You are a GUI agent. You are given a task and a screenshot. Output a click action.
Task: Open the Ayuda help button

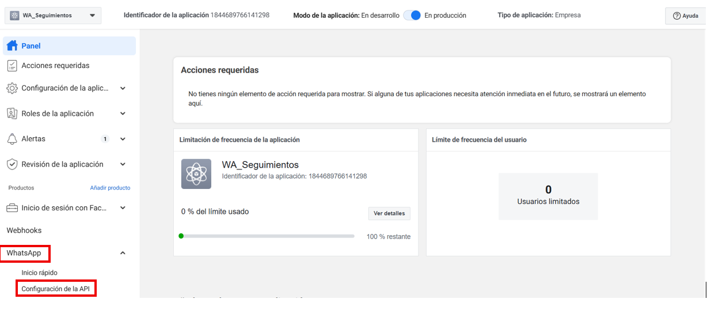[x=685, y=16]
